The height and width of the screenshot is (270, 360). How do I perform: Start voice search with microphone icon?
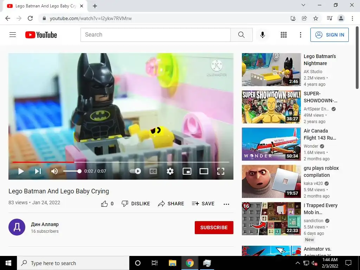coord(262,35)
